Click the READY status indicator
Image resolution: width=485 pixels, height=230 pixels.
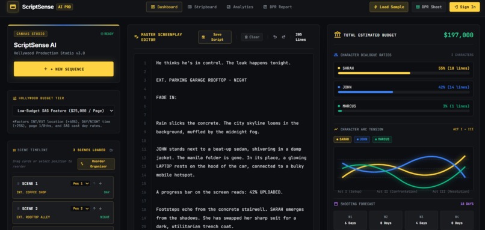pos(107,34)
